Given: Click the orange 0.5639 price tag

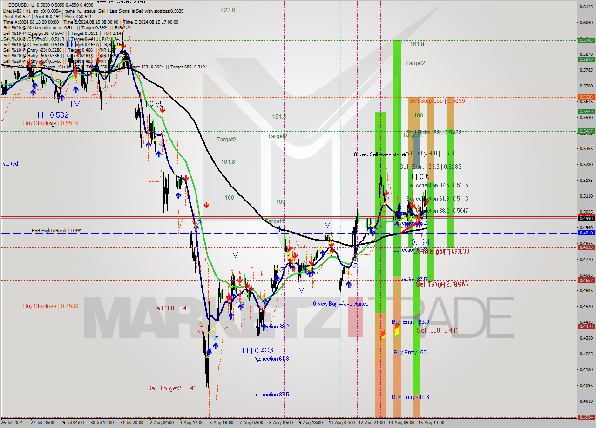Looking at the screenshot, I should [x=586, y=97].
